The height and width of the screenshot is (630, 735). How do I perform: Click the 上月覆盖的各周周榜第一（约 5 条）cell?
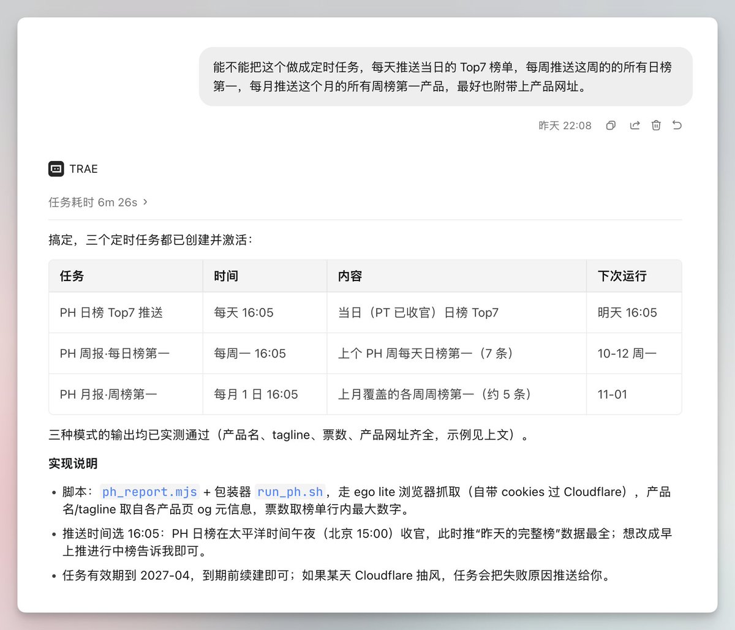tap(457, 394)
